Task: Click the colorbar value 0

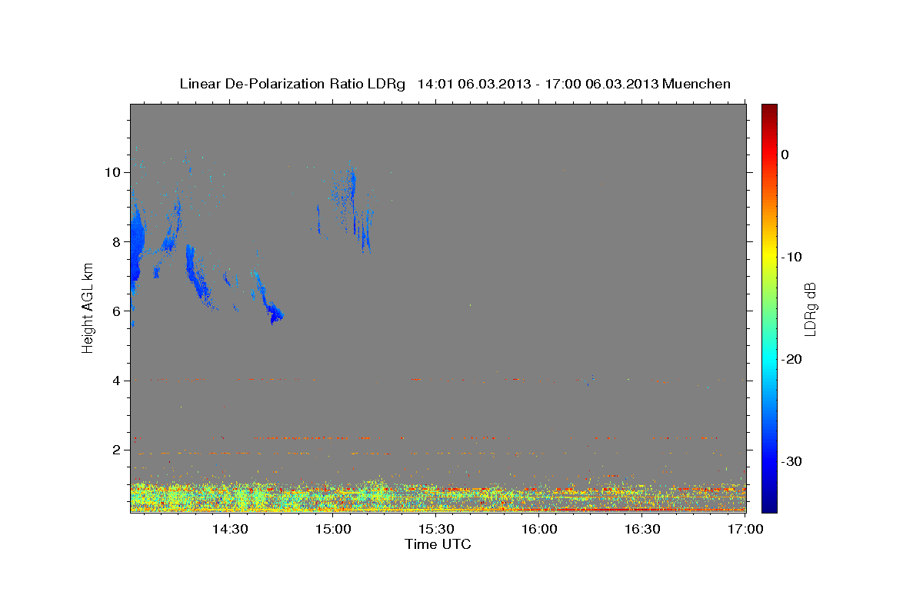Action: (x=785, y=155)
